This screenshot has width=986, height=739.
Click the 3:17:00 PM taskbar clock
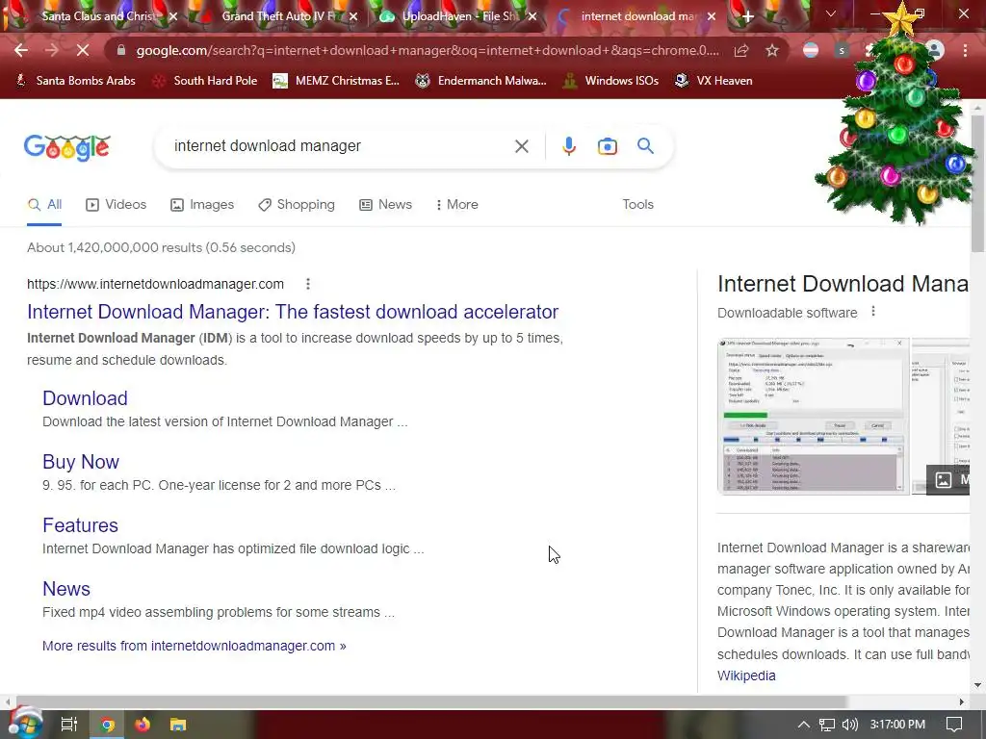point(897,725)
